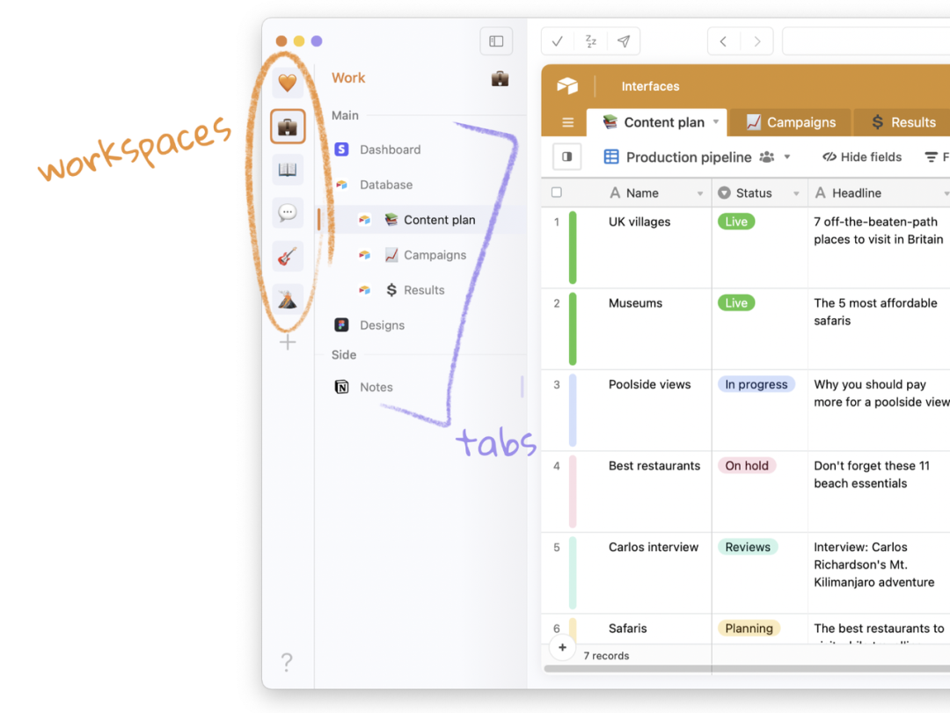This screenshot has height=713, width=950.
Task: Select the Museums name cell
Action: (636, 303)
